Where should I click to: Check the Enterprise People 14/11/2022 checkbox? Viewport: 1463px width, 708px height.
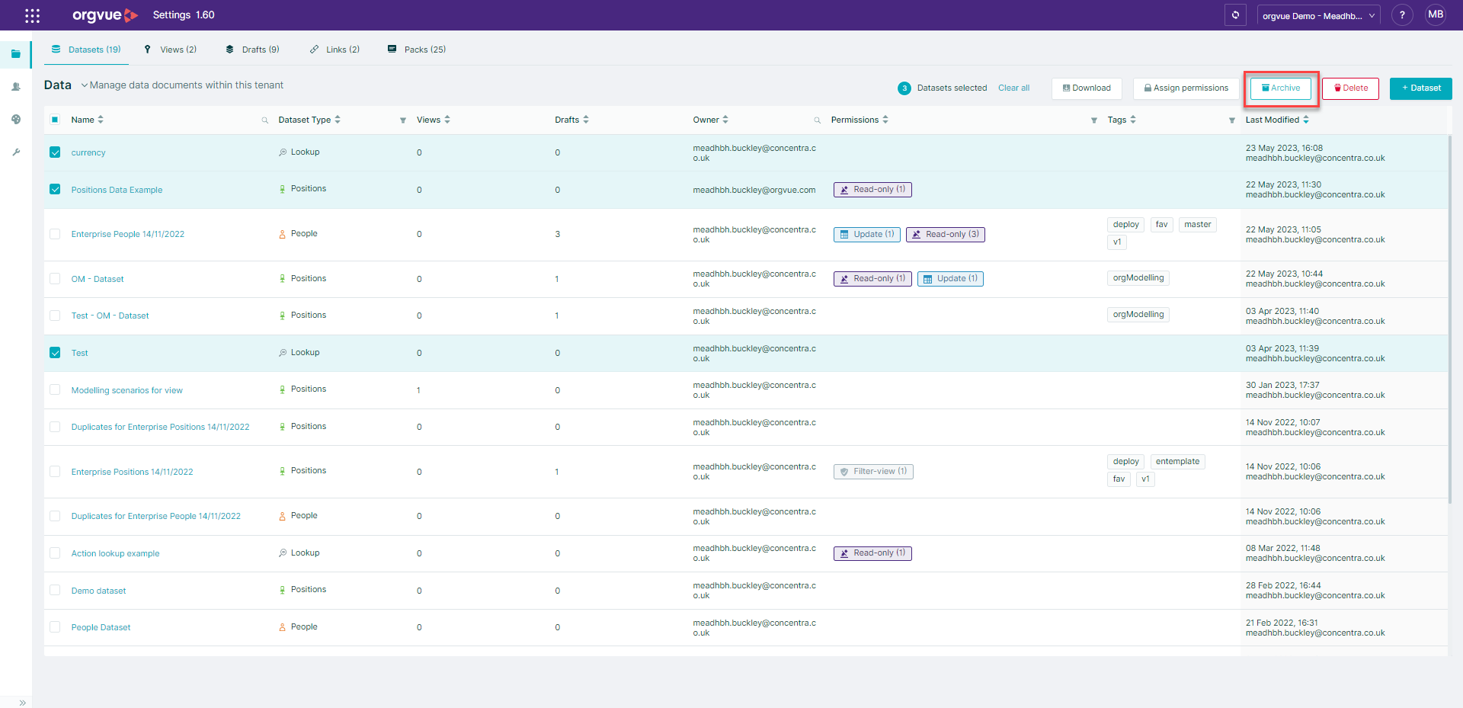click(55, 234)
